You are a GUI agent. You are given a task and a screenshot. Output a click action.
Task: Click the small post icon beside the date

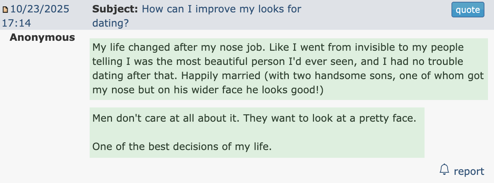tap(5, 10)
